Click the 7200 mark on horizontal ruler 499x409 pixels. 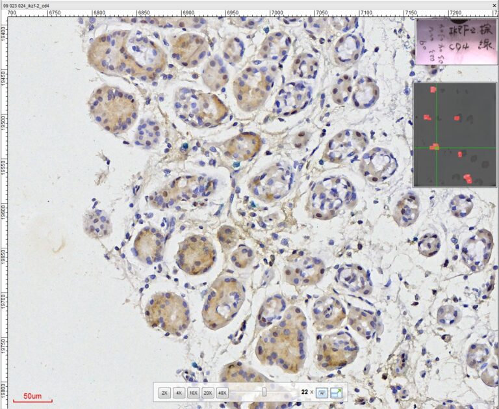[455, 12]
